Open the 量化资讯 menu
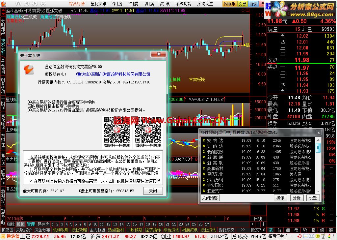 98,4
